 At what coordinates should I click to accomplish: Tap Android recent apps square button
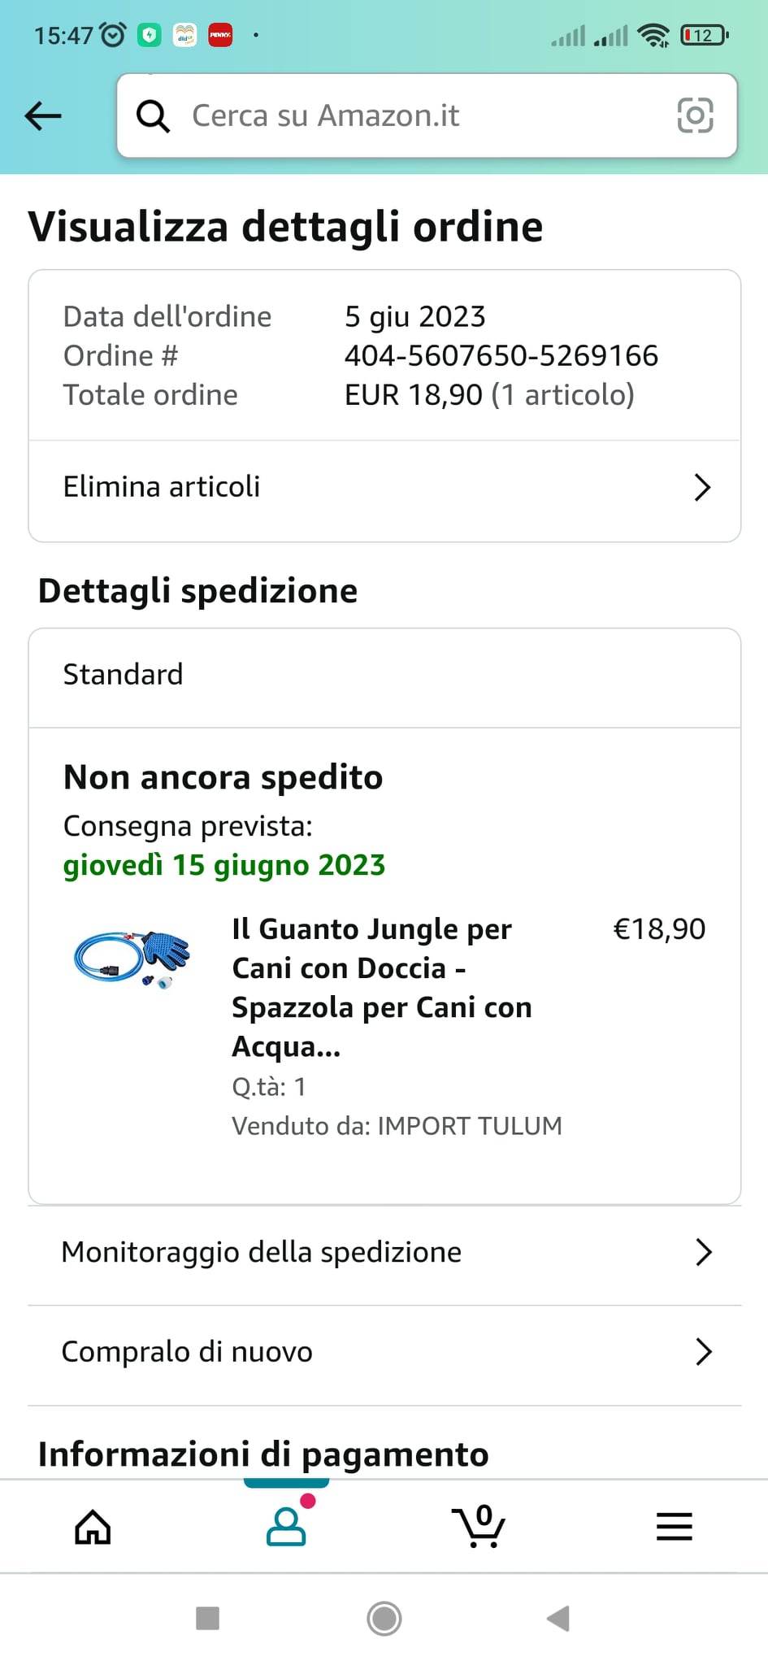208,1618
